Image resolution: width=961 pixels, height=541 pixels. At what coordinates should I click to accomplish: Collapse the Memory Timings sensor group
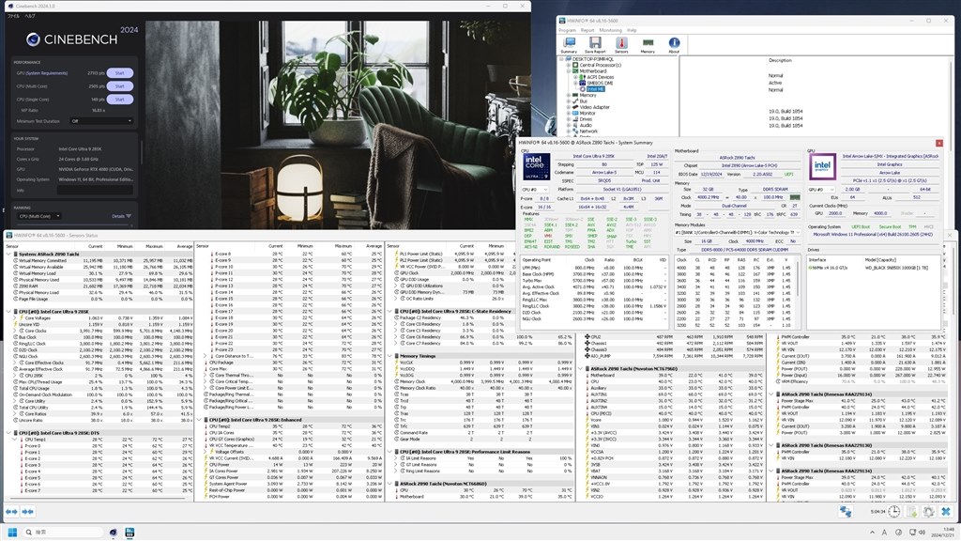[389, 356]
